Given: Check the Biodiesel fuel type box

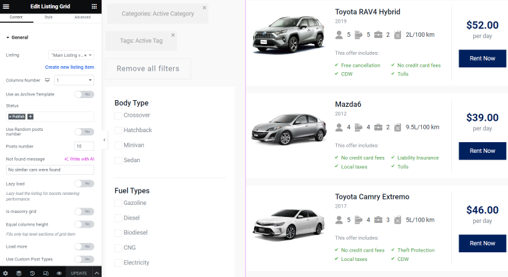Looking at the screenshot, I should pyautogui.click(x=118, y=233).
